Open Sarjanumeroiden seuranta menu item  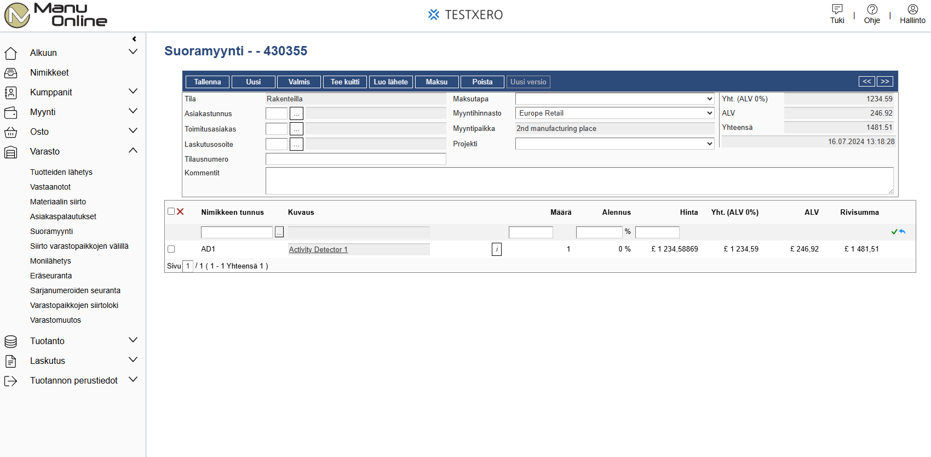pos(75,290)
